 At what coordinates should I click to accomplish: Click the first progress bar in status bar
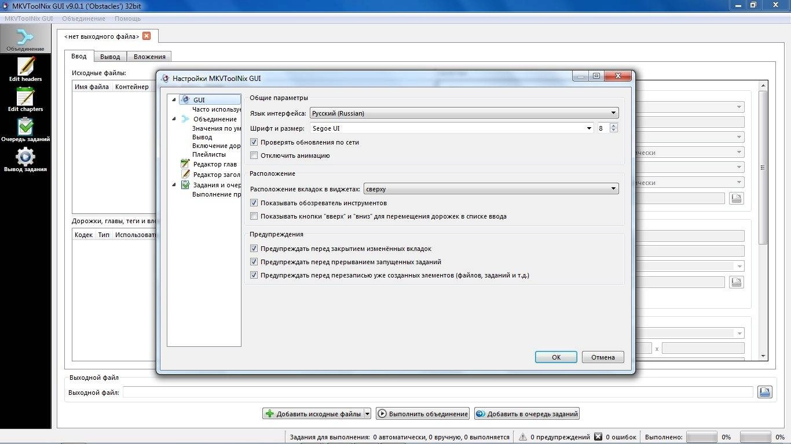(701, 437)
